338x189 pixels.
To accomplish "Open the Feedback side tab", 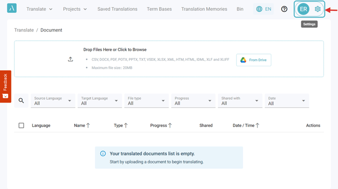I will (5, 86).
